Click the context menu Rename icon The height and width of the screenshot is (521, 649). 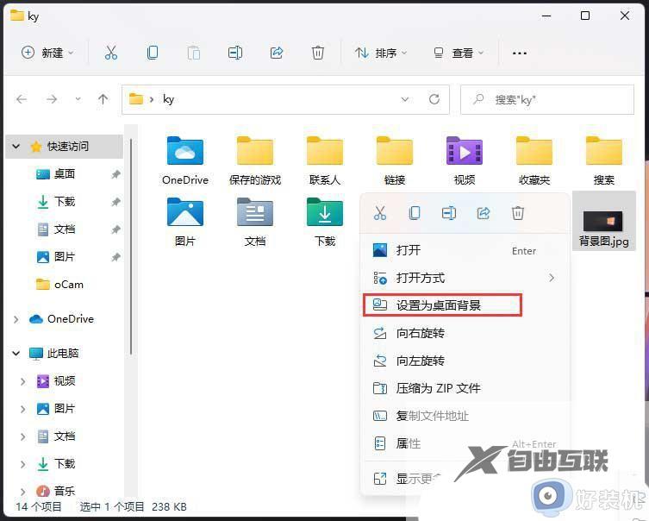[449, 213]
